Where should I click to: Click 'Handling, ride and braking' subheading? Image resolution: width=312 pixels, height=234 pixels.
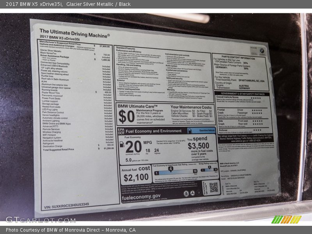tap(129, 65)
